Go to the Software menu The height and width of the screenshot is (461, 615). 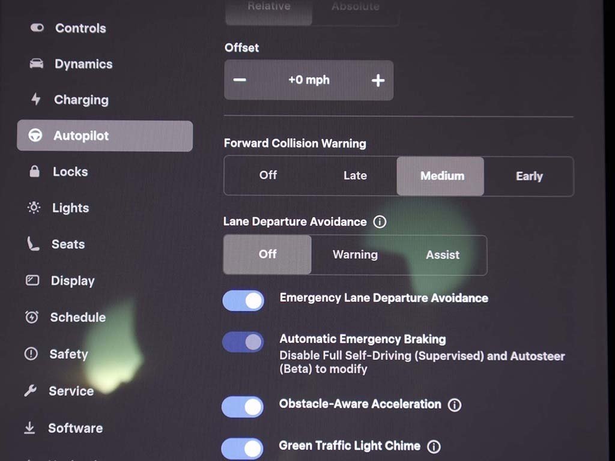pos(75,428)
